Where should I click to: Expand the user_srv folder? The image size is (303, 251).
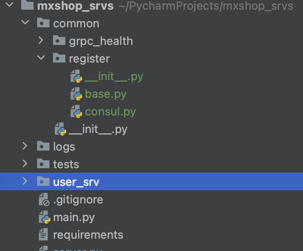25,181
